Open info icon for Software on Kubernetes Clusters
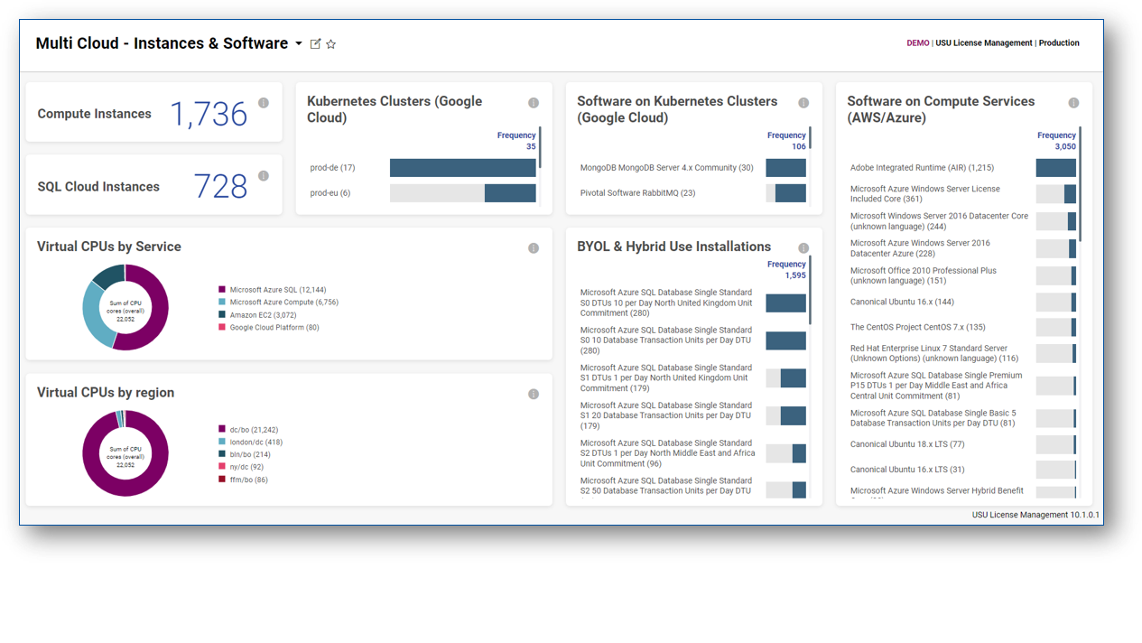1142x643 pixels. [803, 103]
